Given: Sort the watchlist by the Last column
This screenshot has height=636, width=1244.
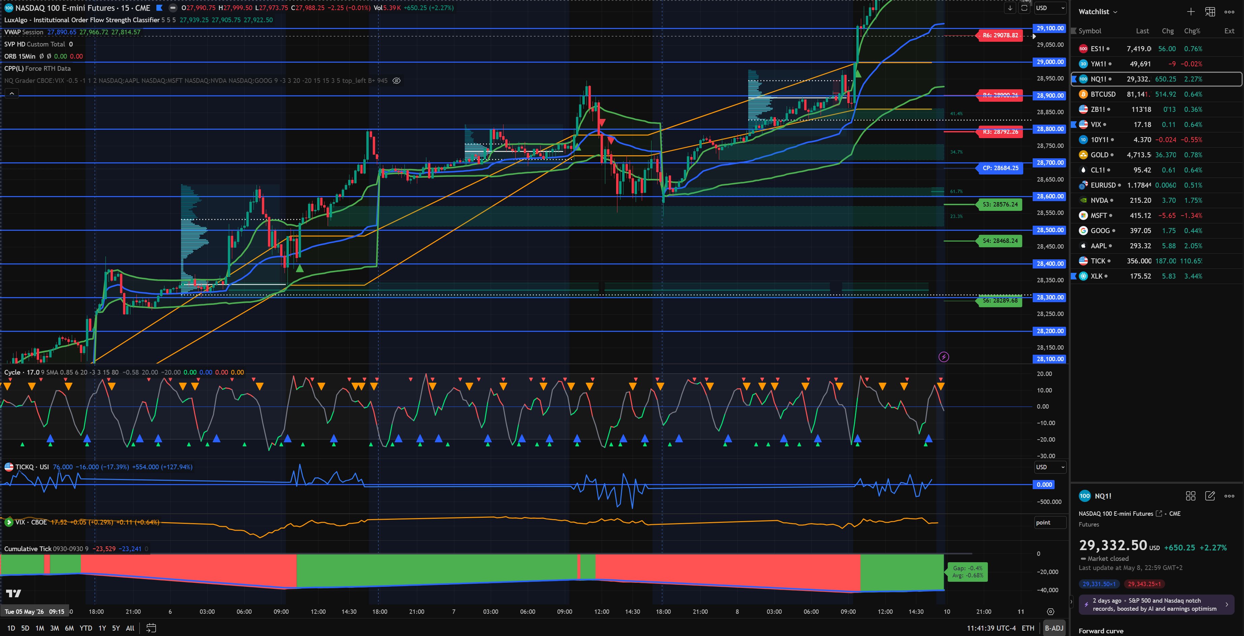Looking at the screenshot, I should click(1142, 31).
